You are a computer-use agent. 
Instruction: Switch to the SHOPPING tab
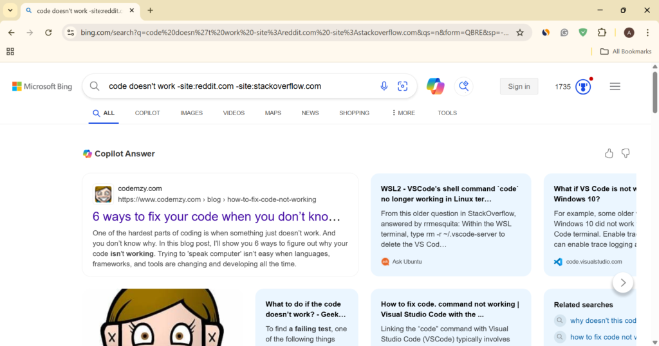click(355, 113)
